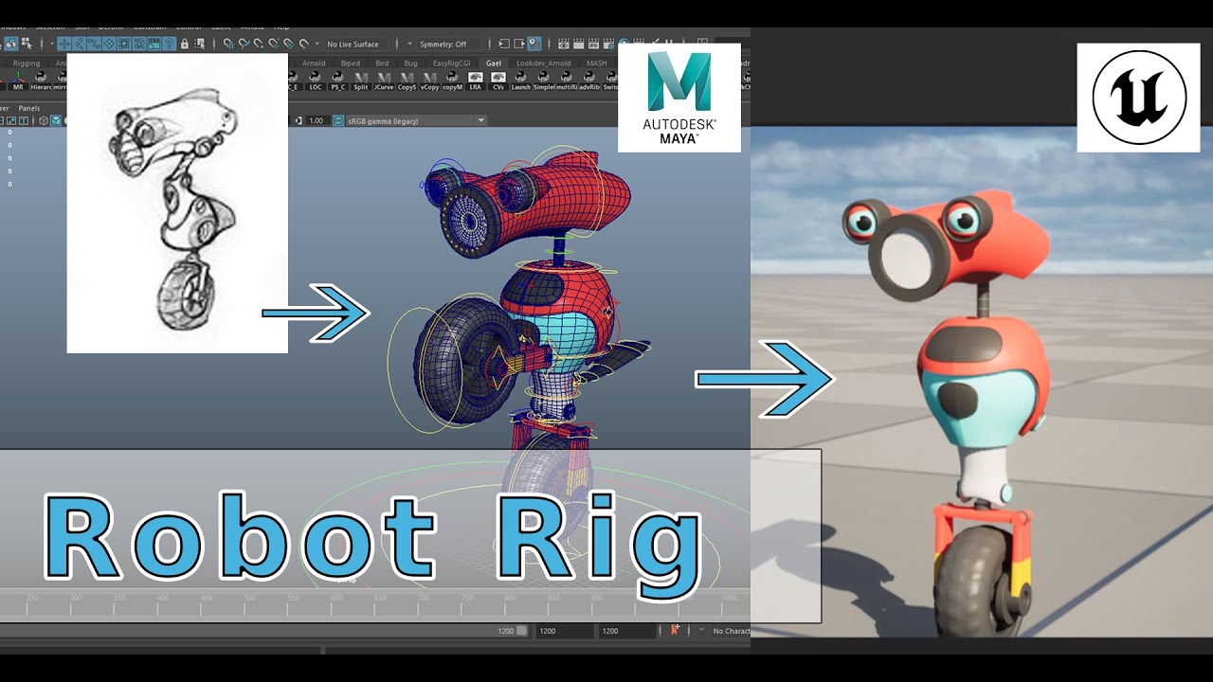Toggle the color management icon beside sRGB gamma
1213x682 pixels.
[x=338, y=120]
